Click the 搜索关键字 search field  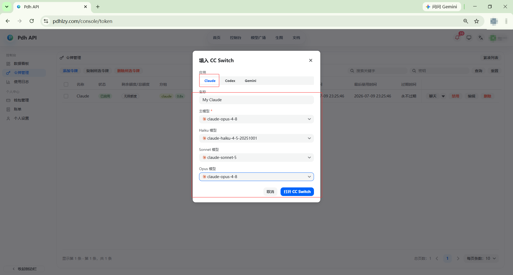378,71
